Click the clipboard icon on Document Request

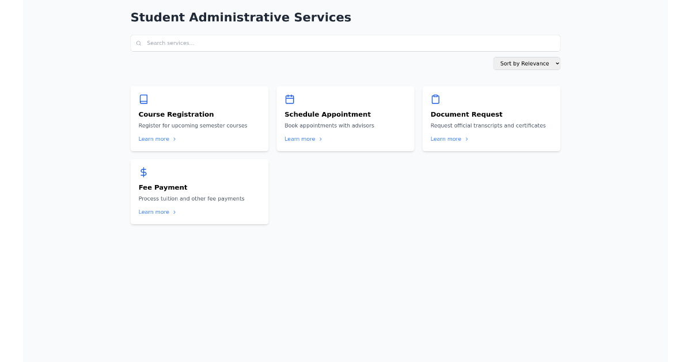(435, 99)
